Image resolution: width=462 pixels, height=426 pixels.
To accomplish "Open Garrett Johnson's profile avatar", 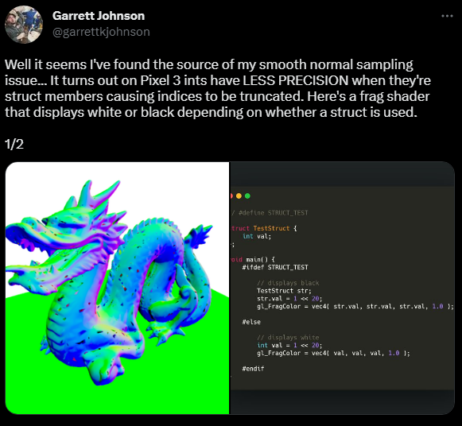I will tap(24, 25).
